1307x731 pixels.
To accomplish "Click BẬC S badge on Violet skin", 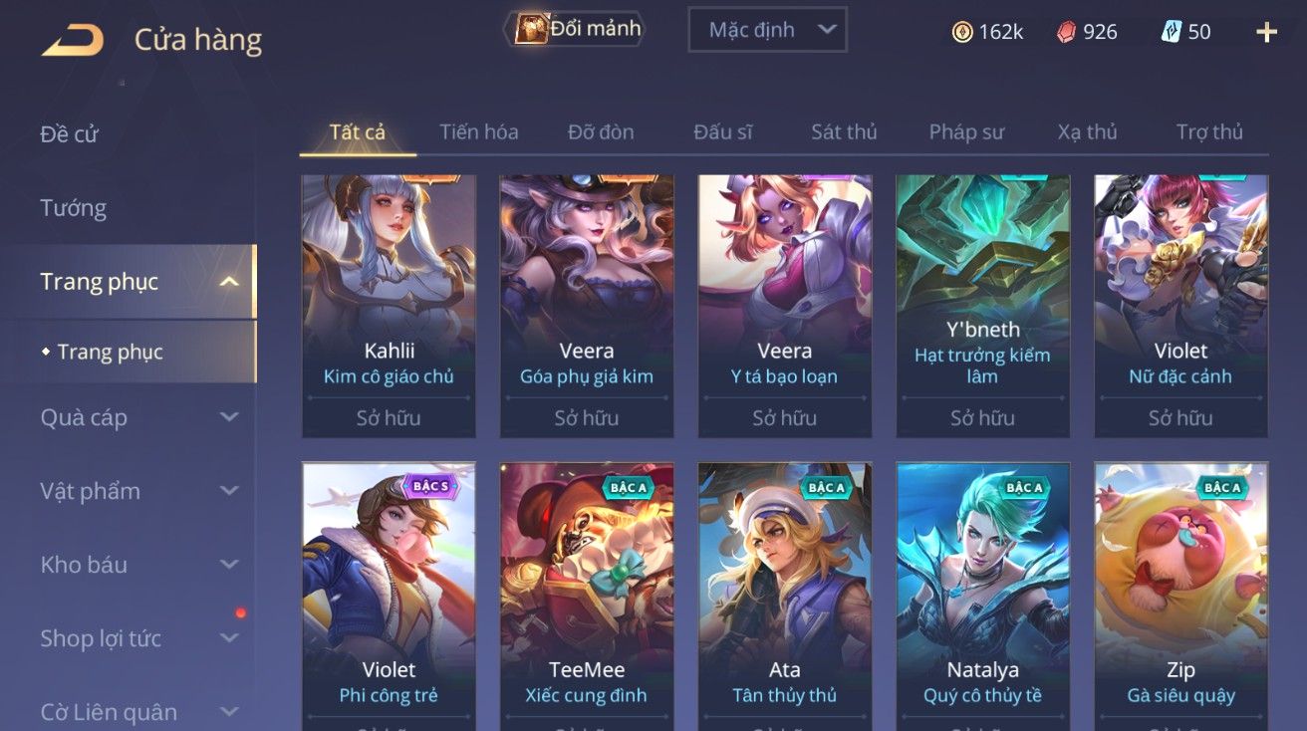I will [430, 487].
